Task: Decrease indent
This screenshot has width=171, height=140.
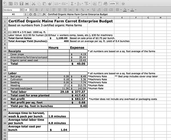Action: (x=105, y=10)
